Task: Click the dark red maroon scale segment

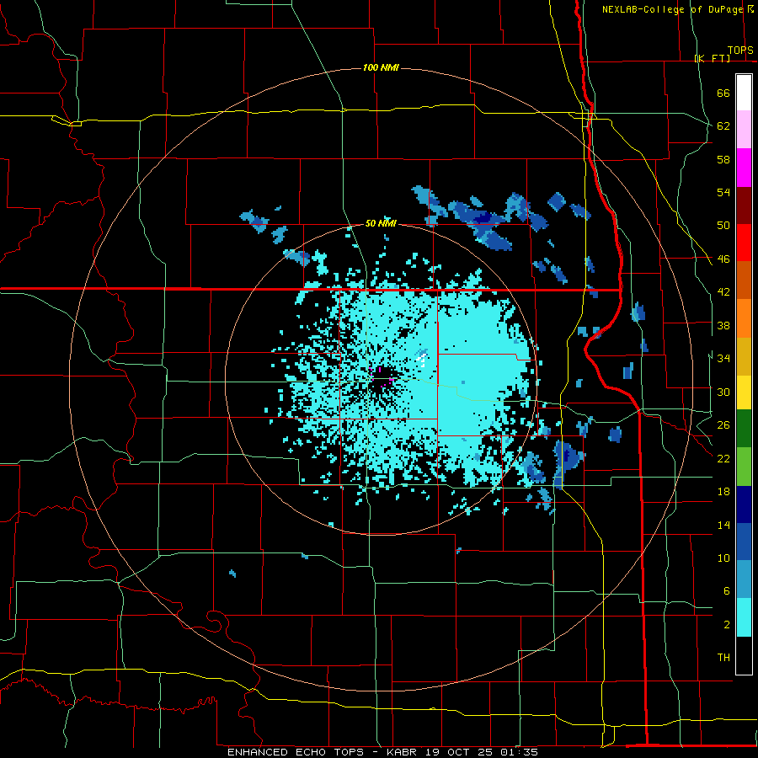Action: point(744,206)
